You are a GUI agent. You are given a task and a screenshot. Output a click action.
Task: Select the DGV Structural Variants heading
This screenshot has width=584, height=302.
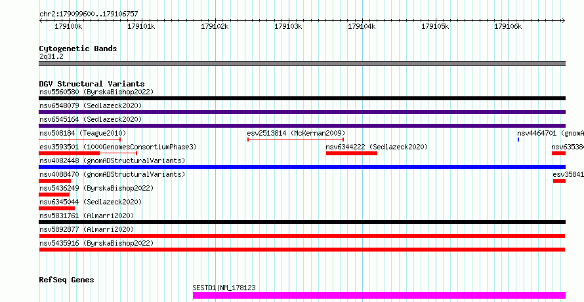point(92,84)
